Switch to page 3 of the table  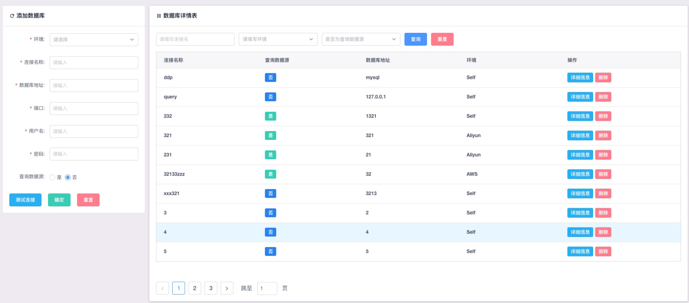pyautogui.click(x=211, y=288)
